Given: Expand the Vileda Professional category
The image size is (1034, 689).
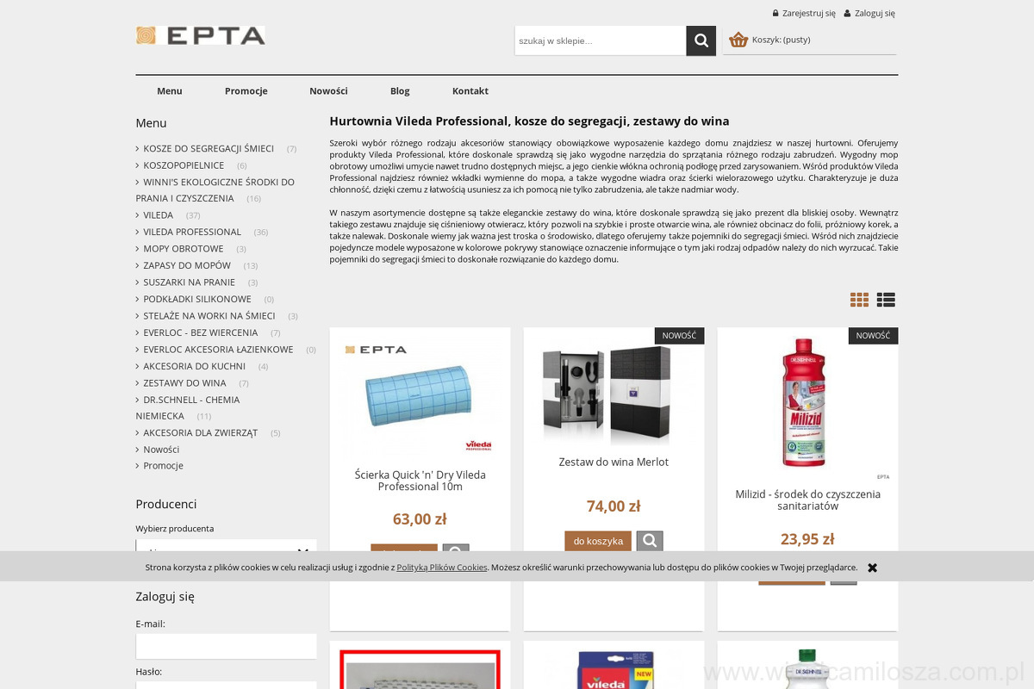Looking at the screenshot, I should tap(191, 232).
